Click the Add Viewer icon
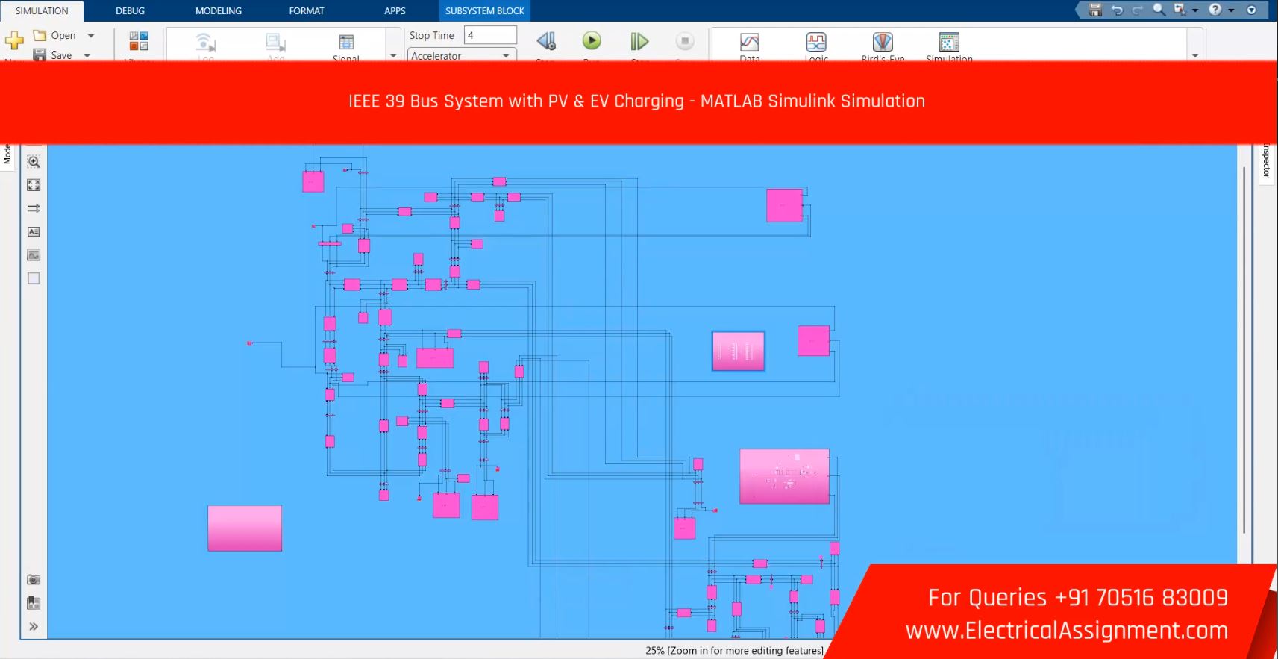The width and height of the screenshot is (1278, 659). tap(275, 42)
